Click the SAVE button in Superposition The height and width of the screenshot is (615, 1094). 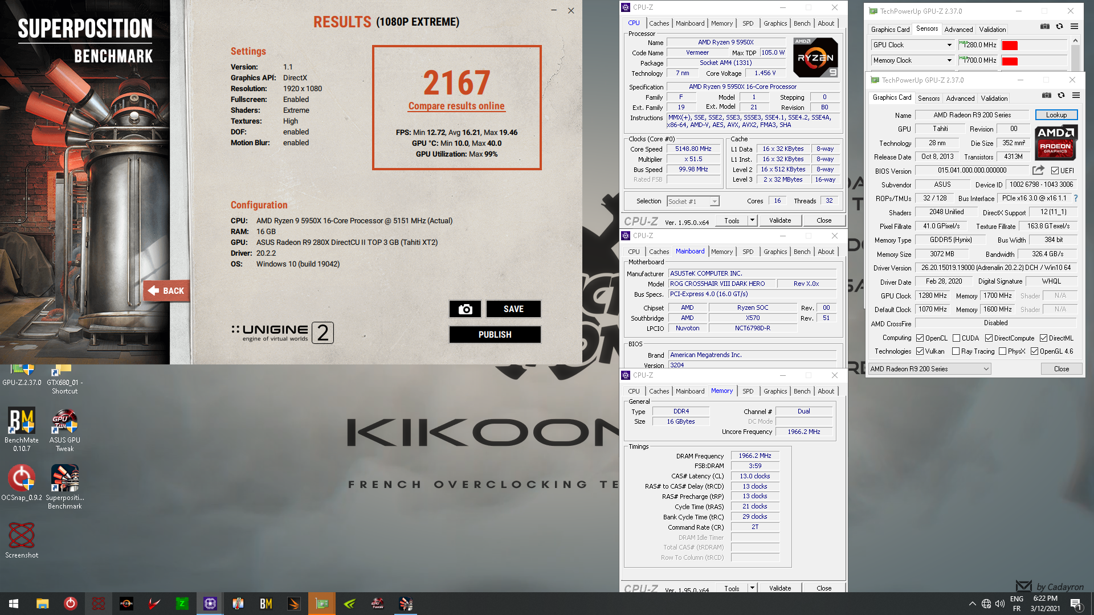513,309
